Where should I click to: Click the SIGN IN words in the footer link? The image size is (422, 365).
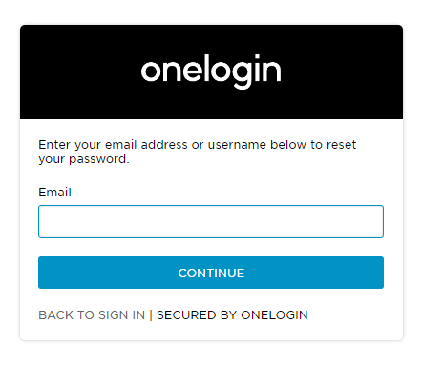(121, 315)
